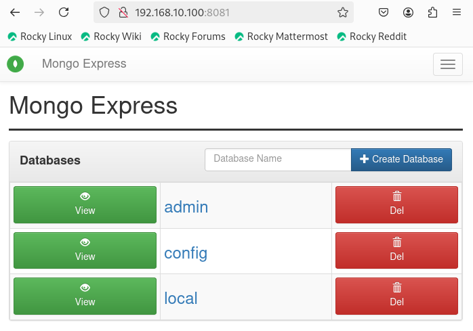
Task: Open the local database link
Action: (x=181, y=299)
